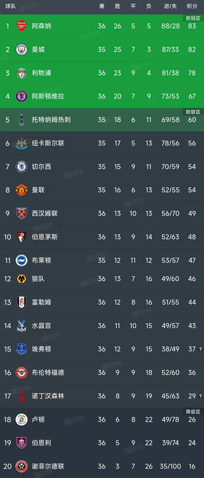This screenshot has height=478, width=204.
Task: Open the Manchester United crest
Action: coord(22,190)
